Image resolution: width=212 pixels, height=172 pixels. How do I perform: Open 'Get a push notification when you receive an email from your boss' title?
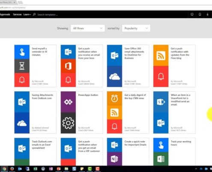[89, 53]
